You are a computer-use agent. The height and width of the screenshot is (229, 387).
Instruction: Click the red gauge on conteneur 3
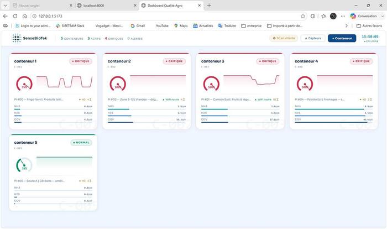[211, 84]
